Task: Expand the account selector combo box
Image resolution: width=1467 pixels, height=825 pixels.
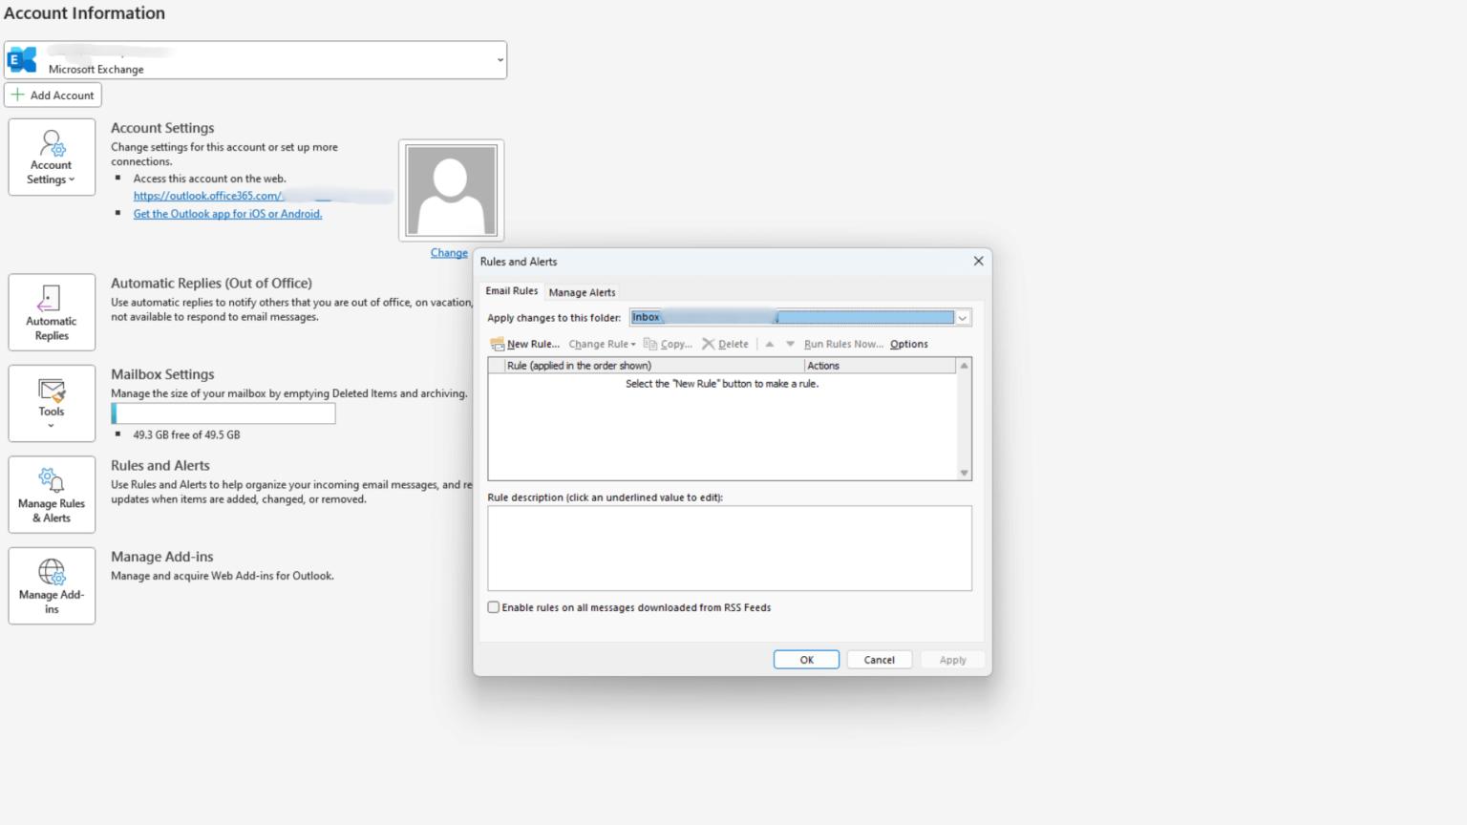Action: 499,60
